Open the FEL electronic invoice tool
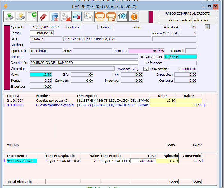The height and width of the screenshot is (188, 224). pos(122,16)
